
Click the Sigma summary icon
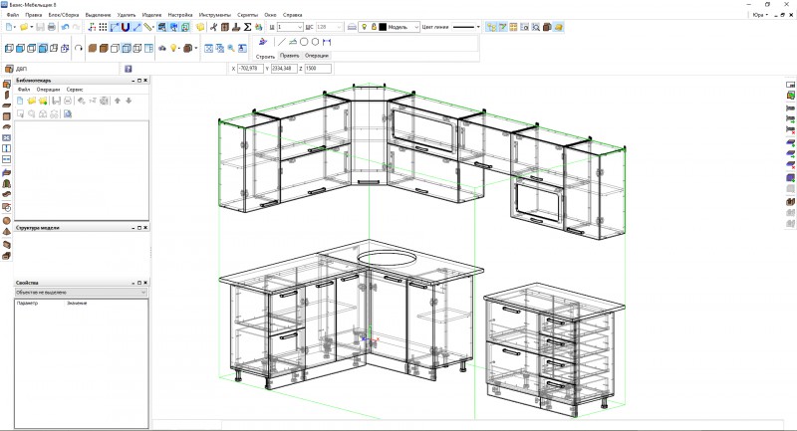247,27
